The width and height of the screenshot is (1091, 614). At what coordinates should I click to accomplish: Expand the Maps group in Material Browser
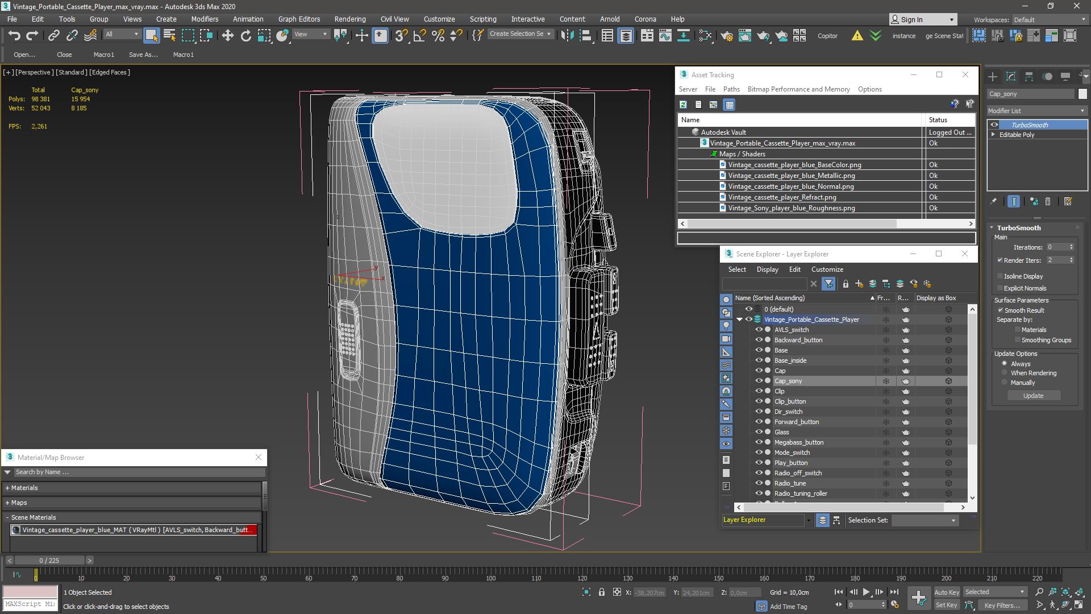[7, 503]
